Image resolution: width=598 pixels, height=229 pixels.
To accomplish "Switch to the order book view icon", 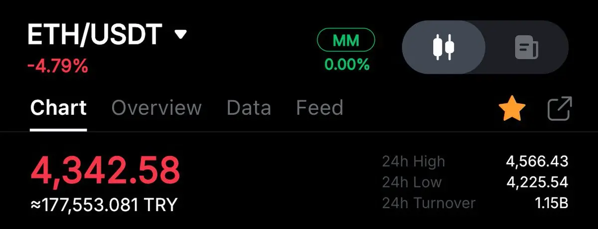I will click(527, 47).
